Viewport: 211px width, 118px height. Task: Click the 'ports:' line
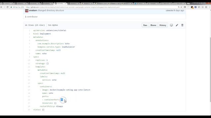point(45,96)
